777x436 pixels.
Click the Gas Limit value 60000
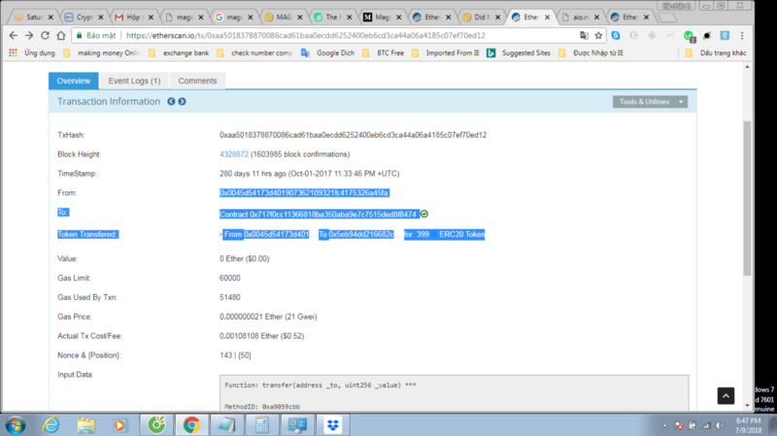[x=230, y=278]
